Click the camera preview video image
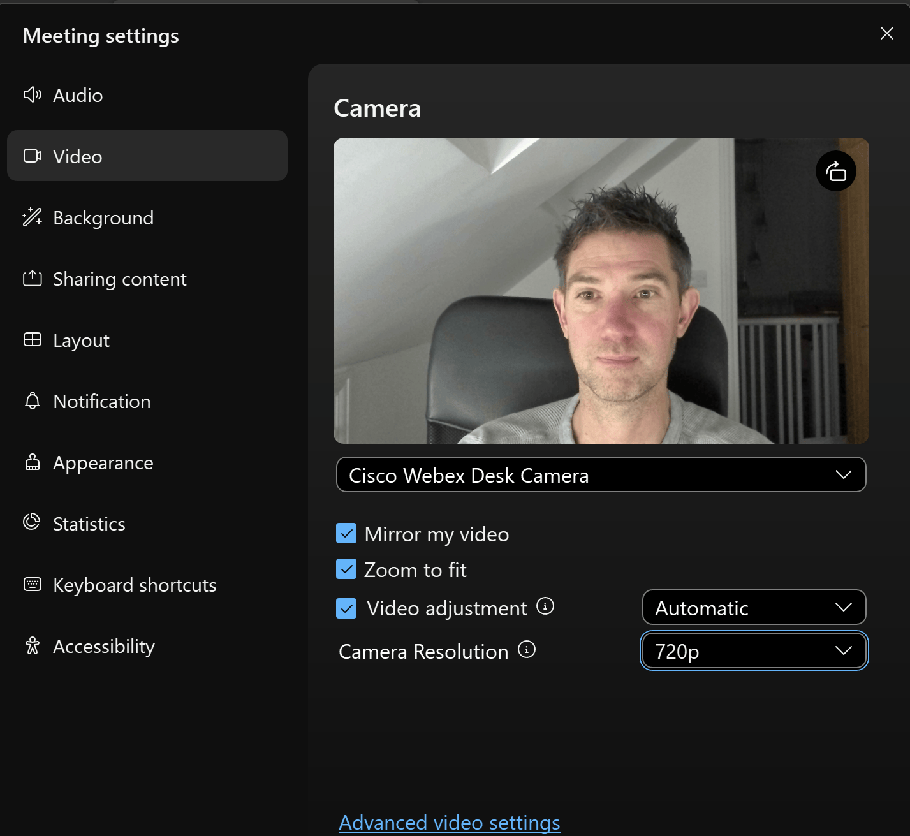Screen dimensions: 910x836 click(601, 291)
